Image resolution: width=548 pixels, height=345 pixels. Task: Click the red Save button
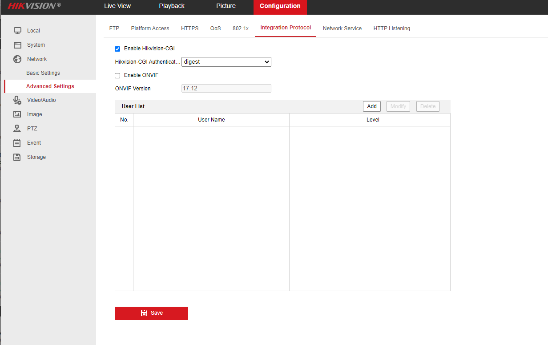click(x=151, y=313)
